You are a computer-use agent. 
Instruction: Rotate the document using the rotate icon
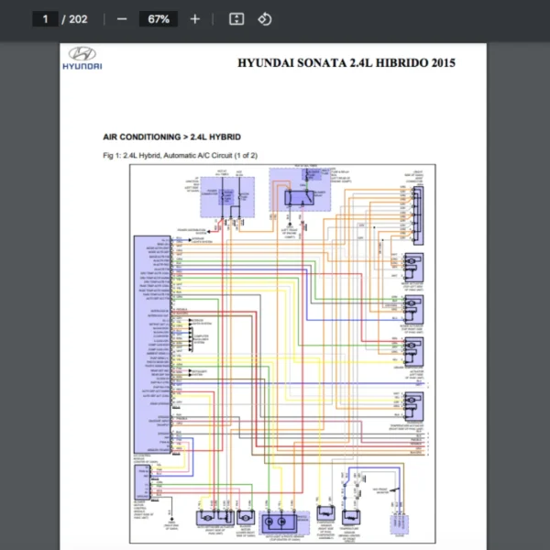[264, 19]
